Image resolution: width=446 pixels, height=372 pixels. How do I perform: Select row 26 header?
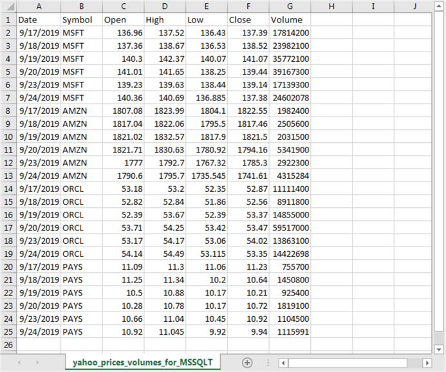tap(8, 345)
